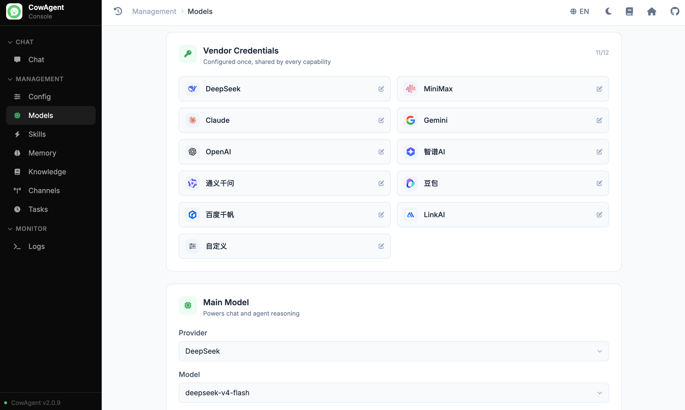This screenshot has height=410, width=685.
Task: Click the 通义千问 logo
Action: click(x=192, y=183)
